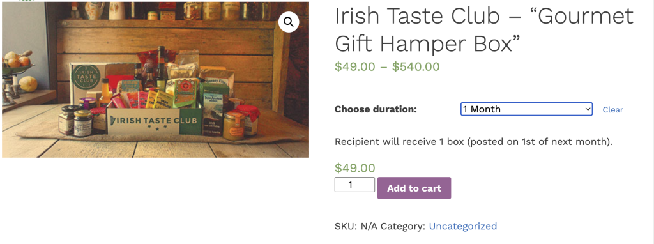The image size is (654, 244).
Task: Focus the quantity number input field
Action: [354, 185]
